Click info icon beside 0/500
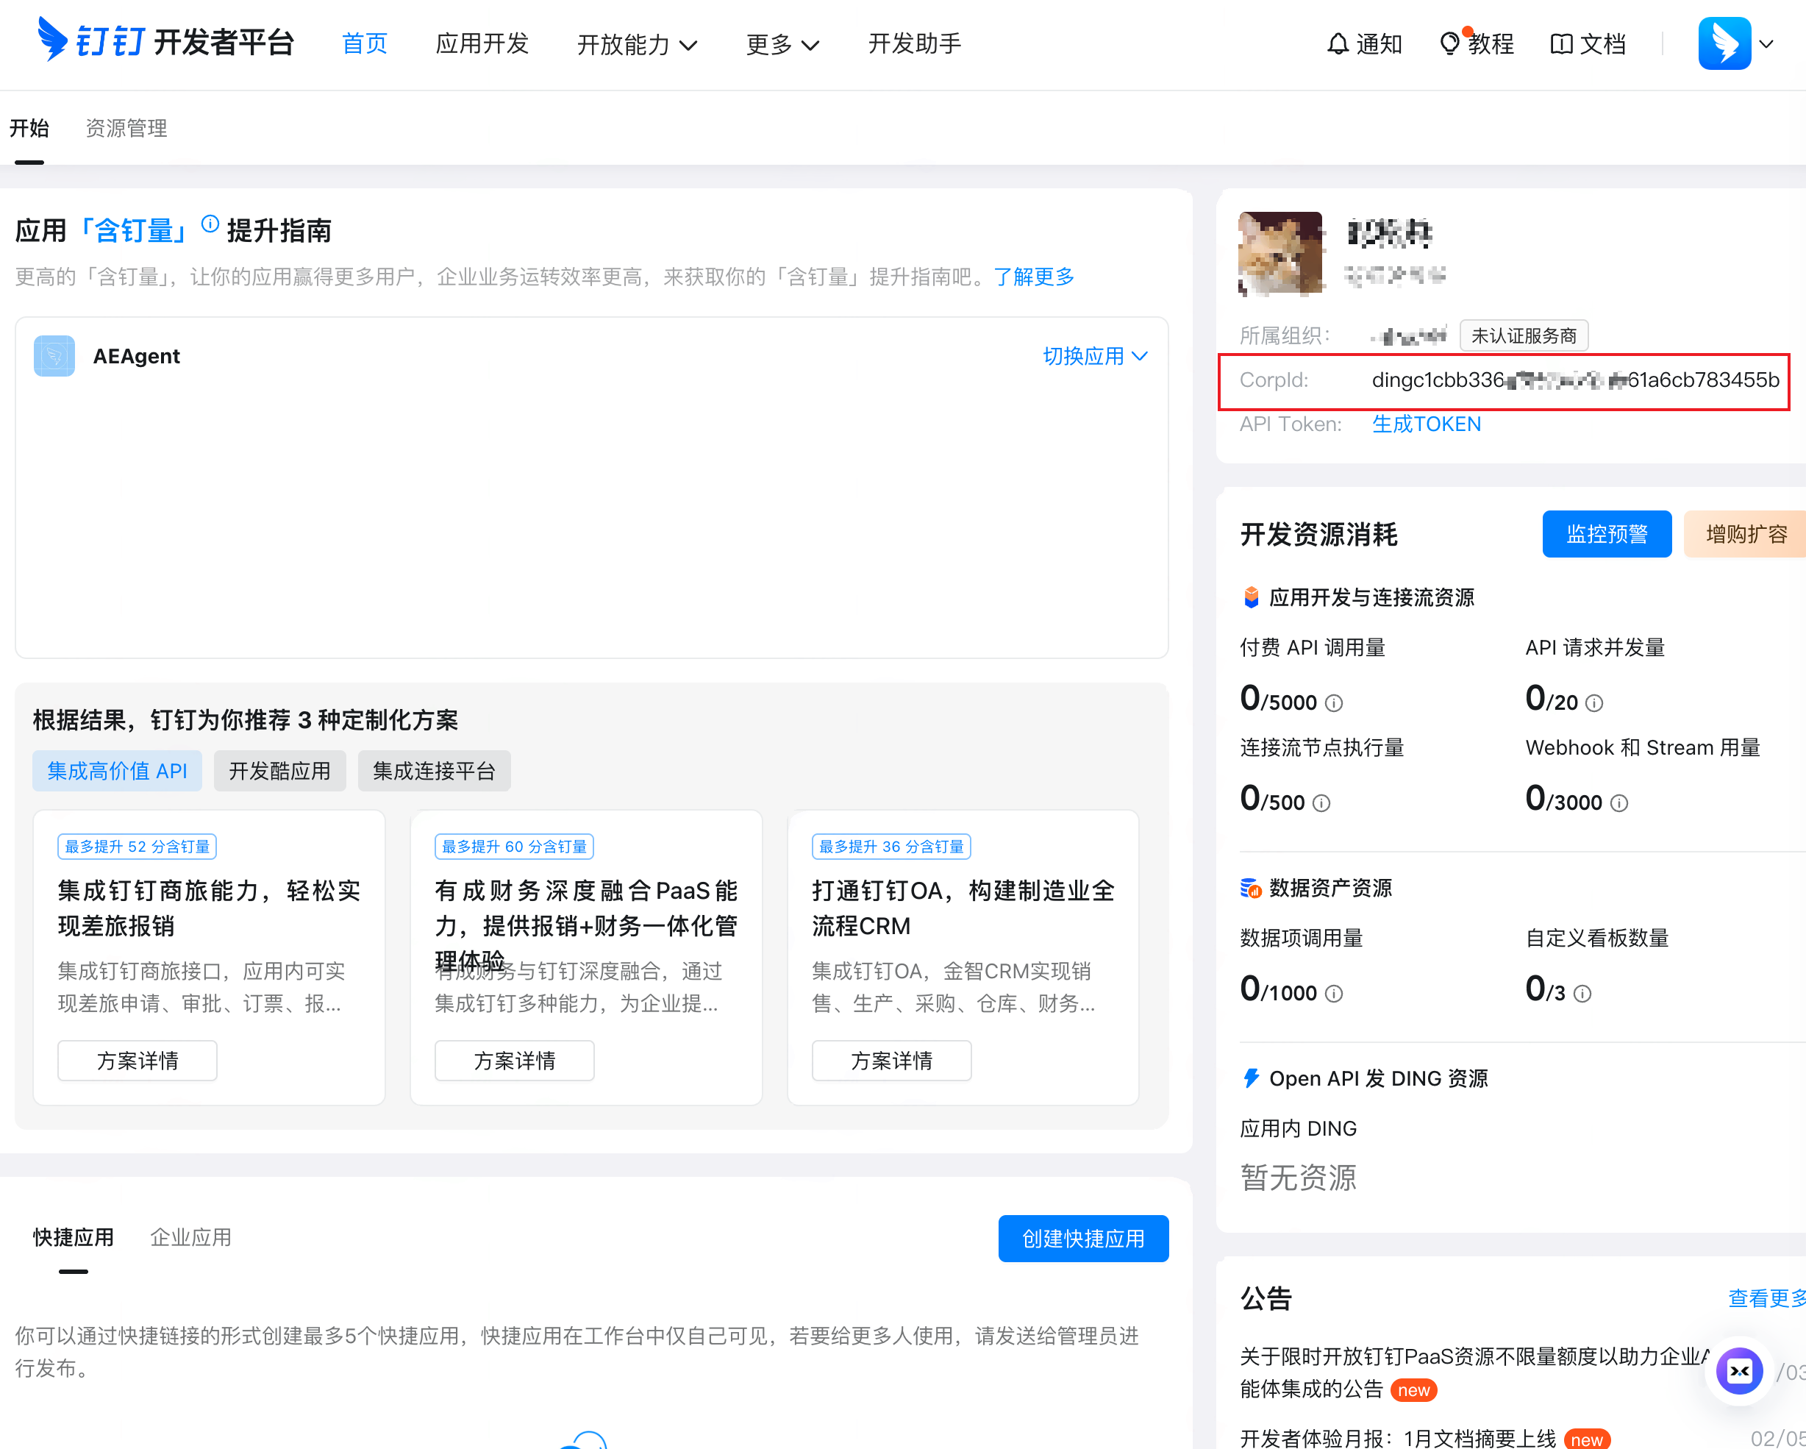The width and height of the screenshot is (1806, 1449). pyautogui.click(x=1321, y=804)
